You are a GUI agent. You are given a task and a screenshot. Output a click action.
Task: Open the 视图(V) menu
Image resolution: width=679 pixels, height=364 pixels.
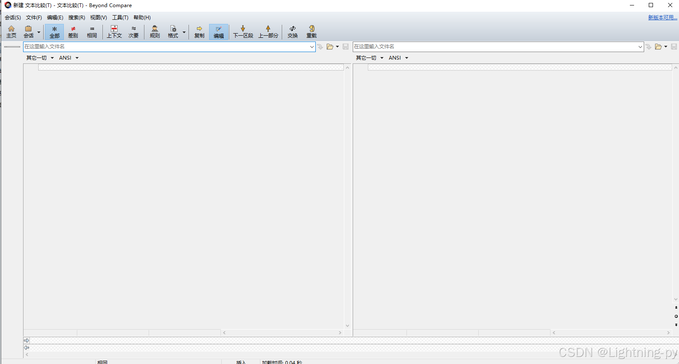click(x=98, y=18)
